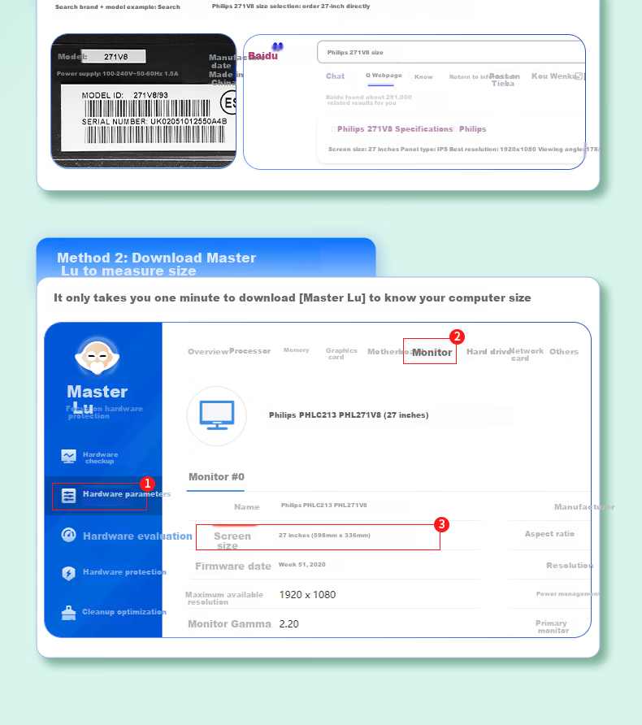Image resolution: width=642 pixels, height=725 pixels.
Task: Click the 'Primary monitor' label
Action: [552, 627]
